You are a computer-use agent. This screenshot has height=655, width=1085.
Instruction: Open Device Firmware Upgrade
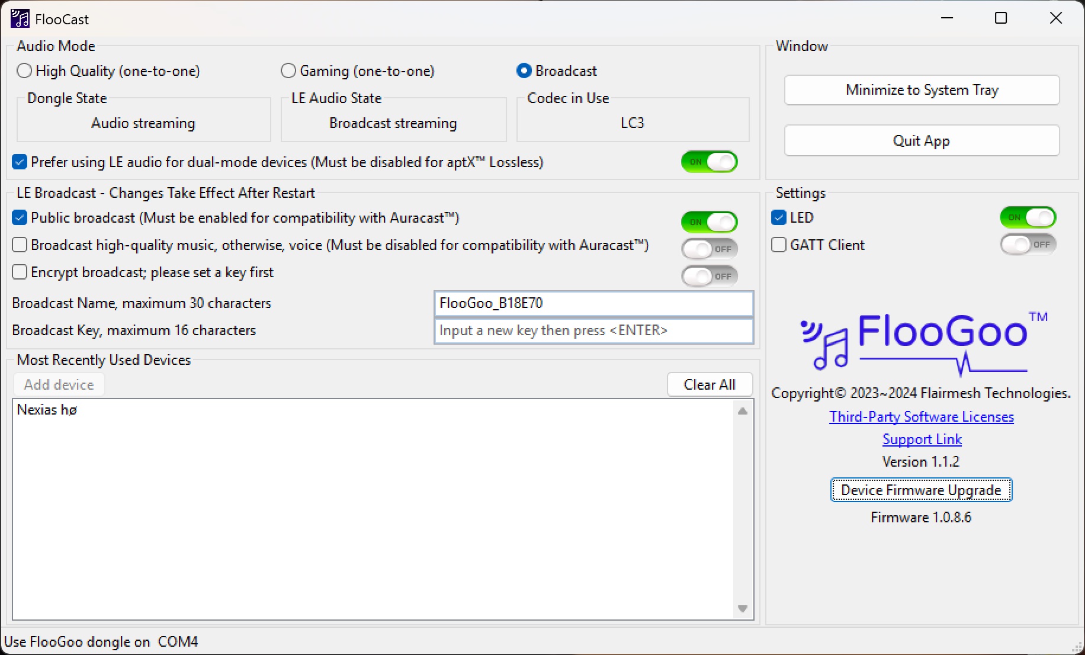coord(921,490)
